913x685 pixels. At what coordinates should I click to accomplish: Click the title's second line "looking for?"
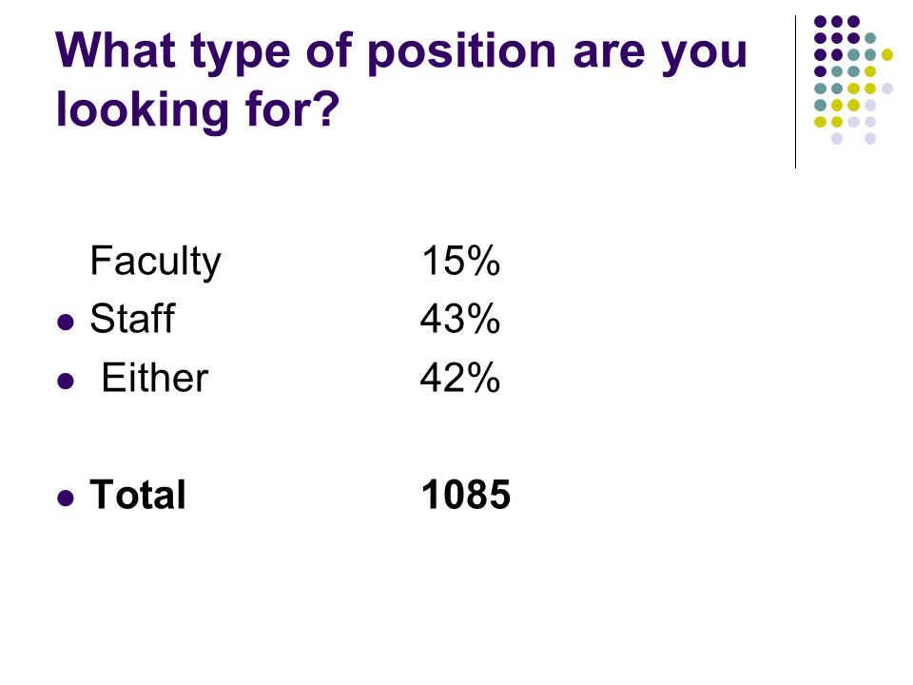tap(198, 110)
